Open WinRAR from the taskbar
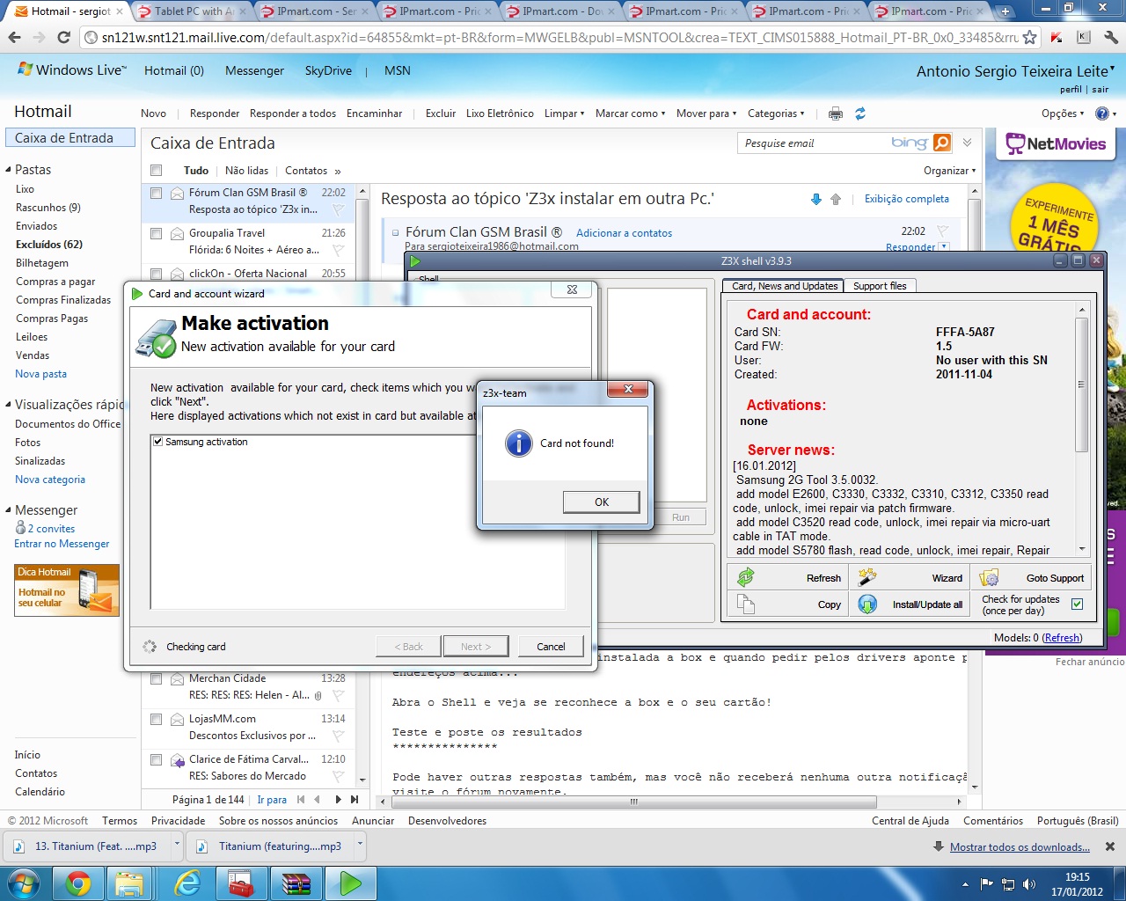 (x=296, y=883)
